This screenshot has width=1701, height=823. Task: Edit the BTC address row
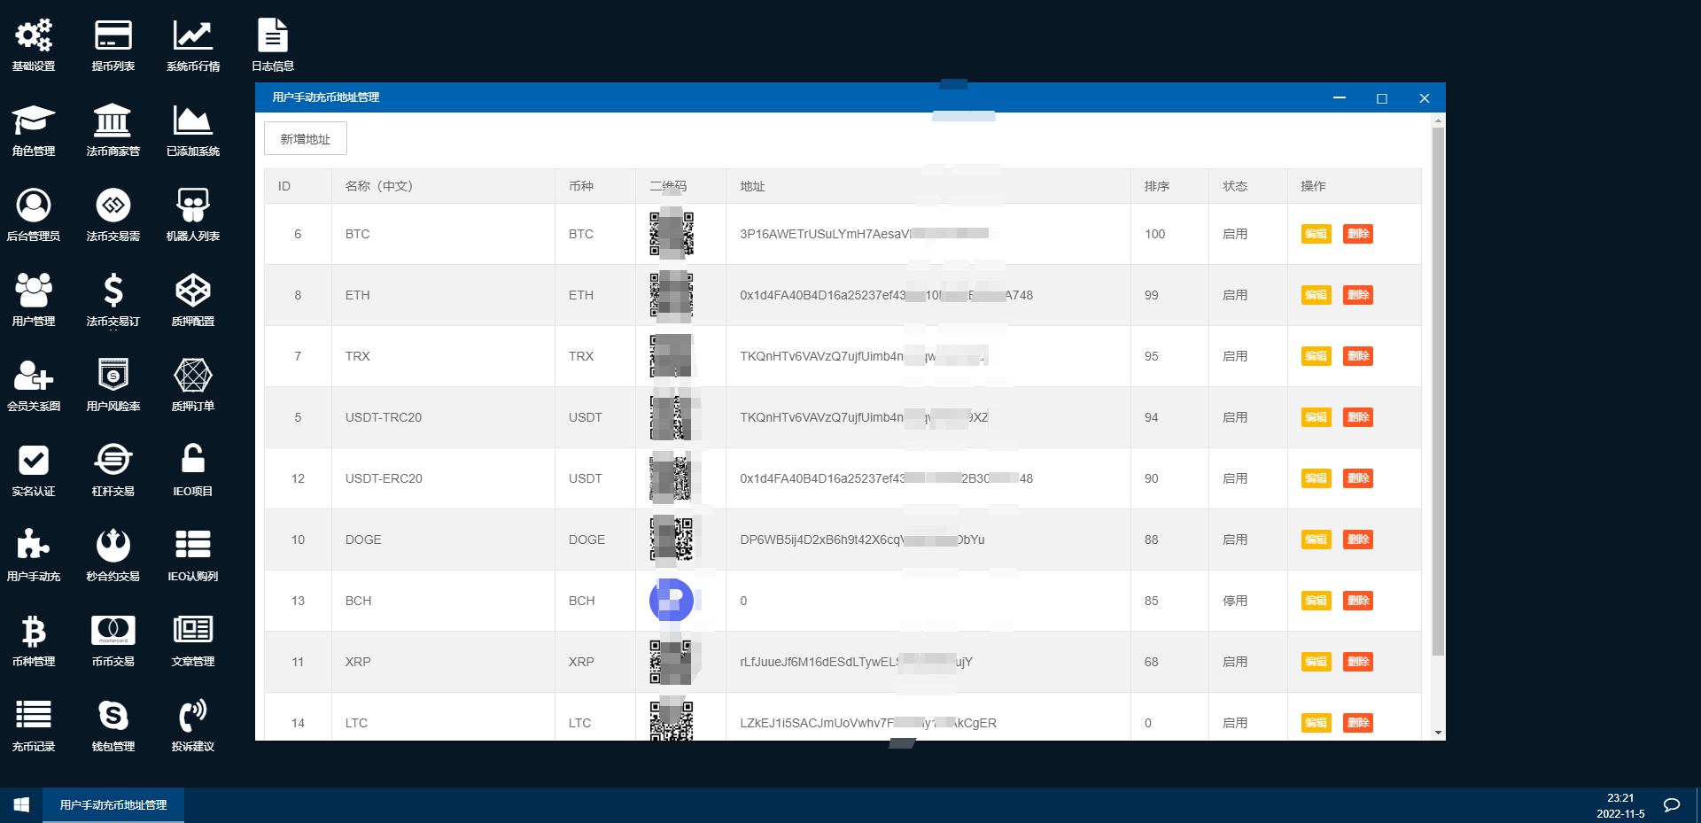coord(1316,234)
